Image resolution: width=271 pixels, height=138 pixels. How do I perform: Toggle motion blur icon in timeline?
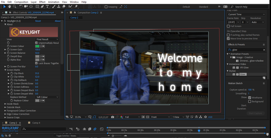tap(95, 129)
